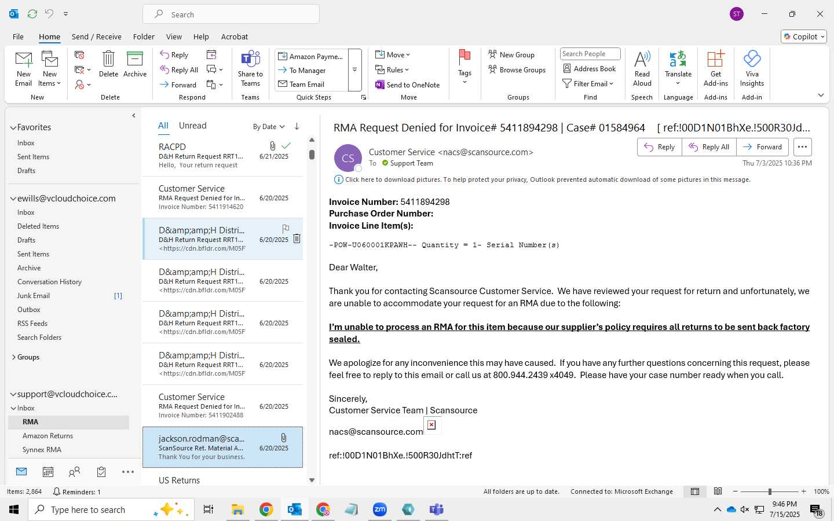Open the Move dropdown
834x521 pixels.
click(393, 54)
